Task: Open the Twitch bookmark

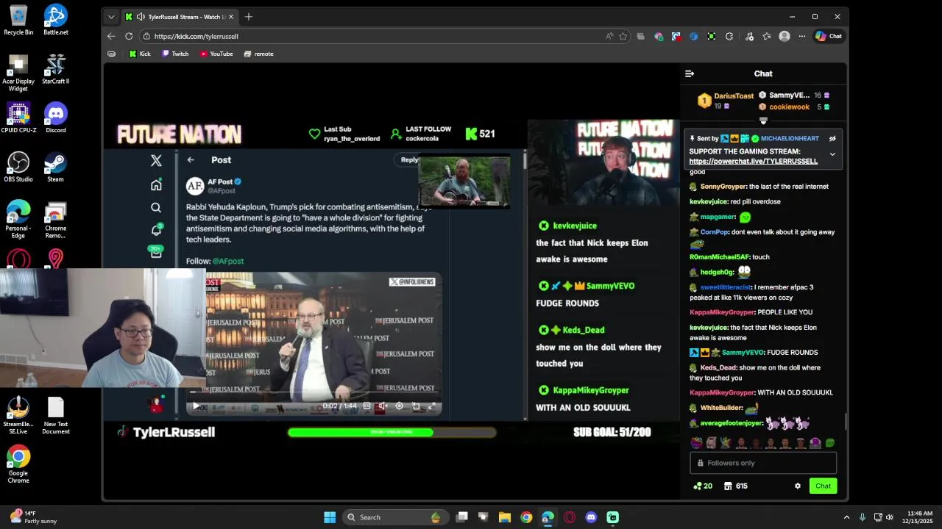Action: pos(175,54)
